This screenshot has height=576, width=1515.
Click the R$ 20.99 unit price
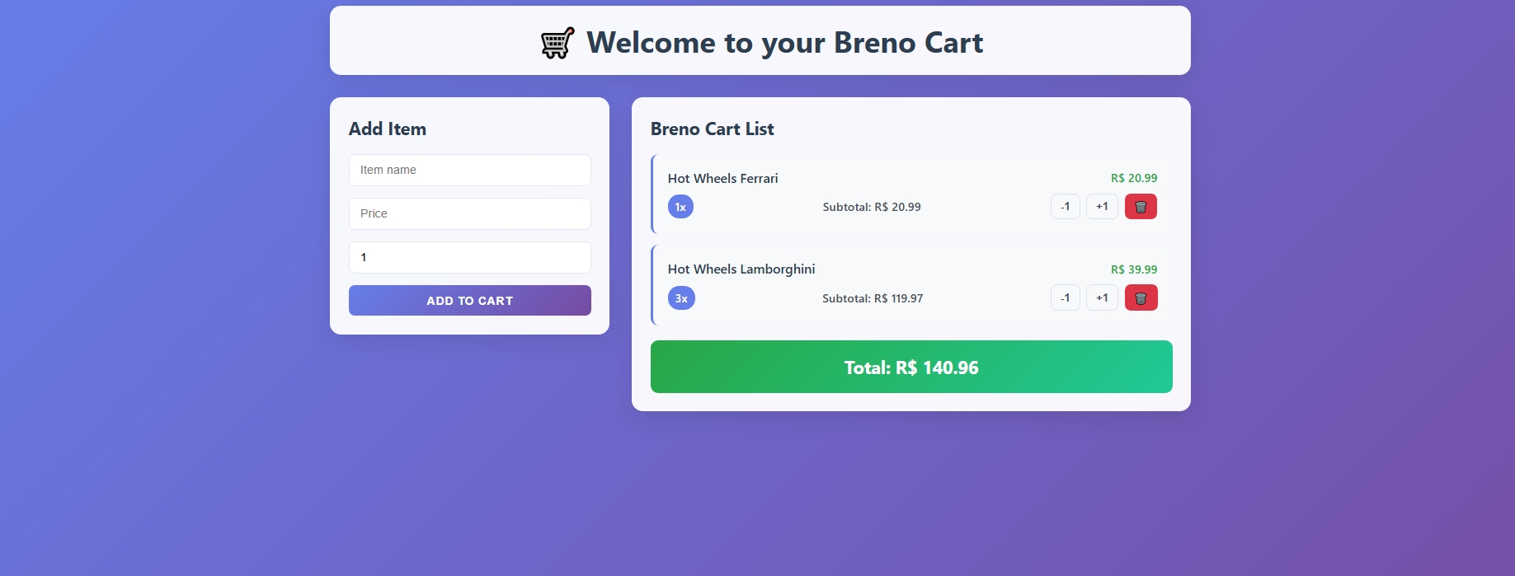pyautogui.click(x=1133, y=178)
